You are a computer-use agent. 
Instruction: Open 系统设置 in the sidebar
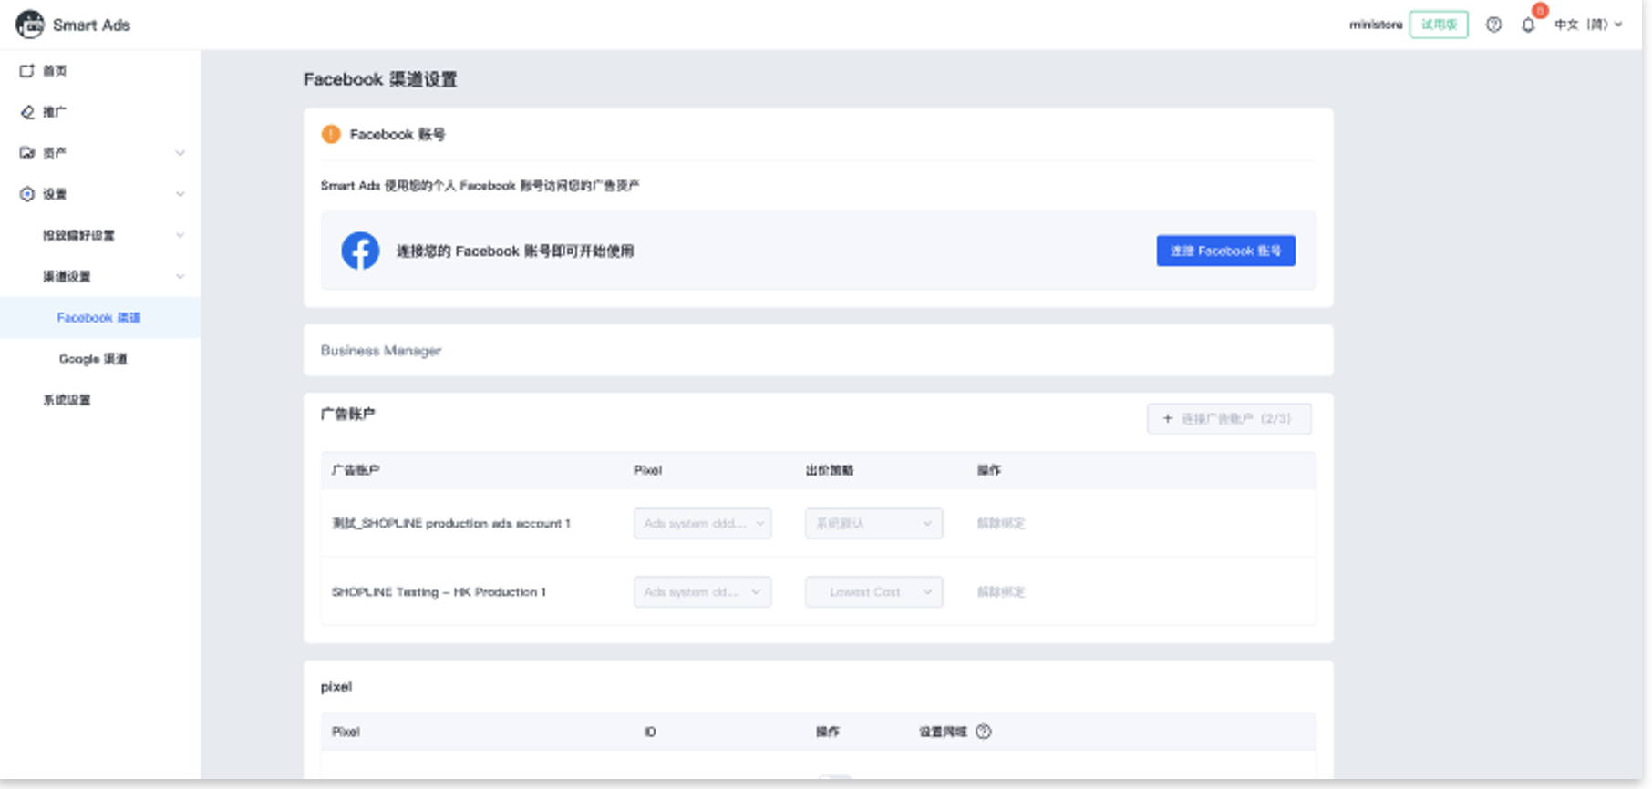click(x=67, y=400)
